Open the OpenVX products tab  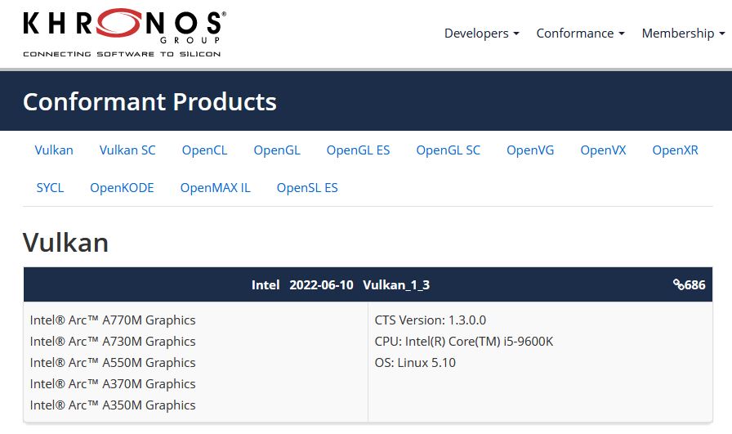point(603,150)
